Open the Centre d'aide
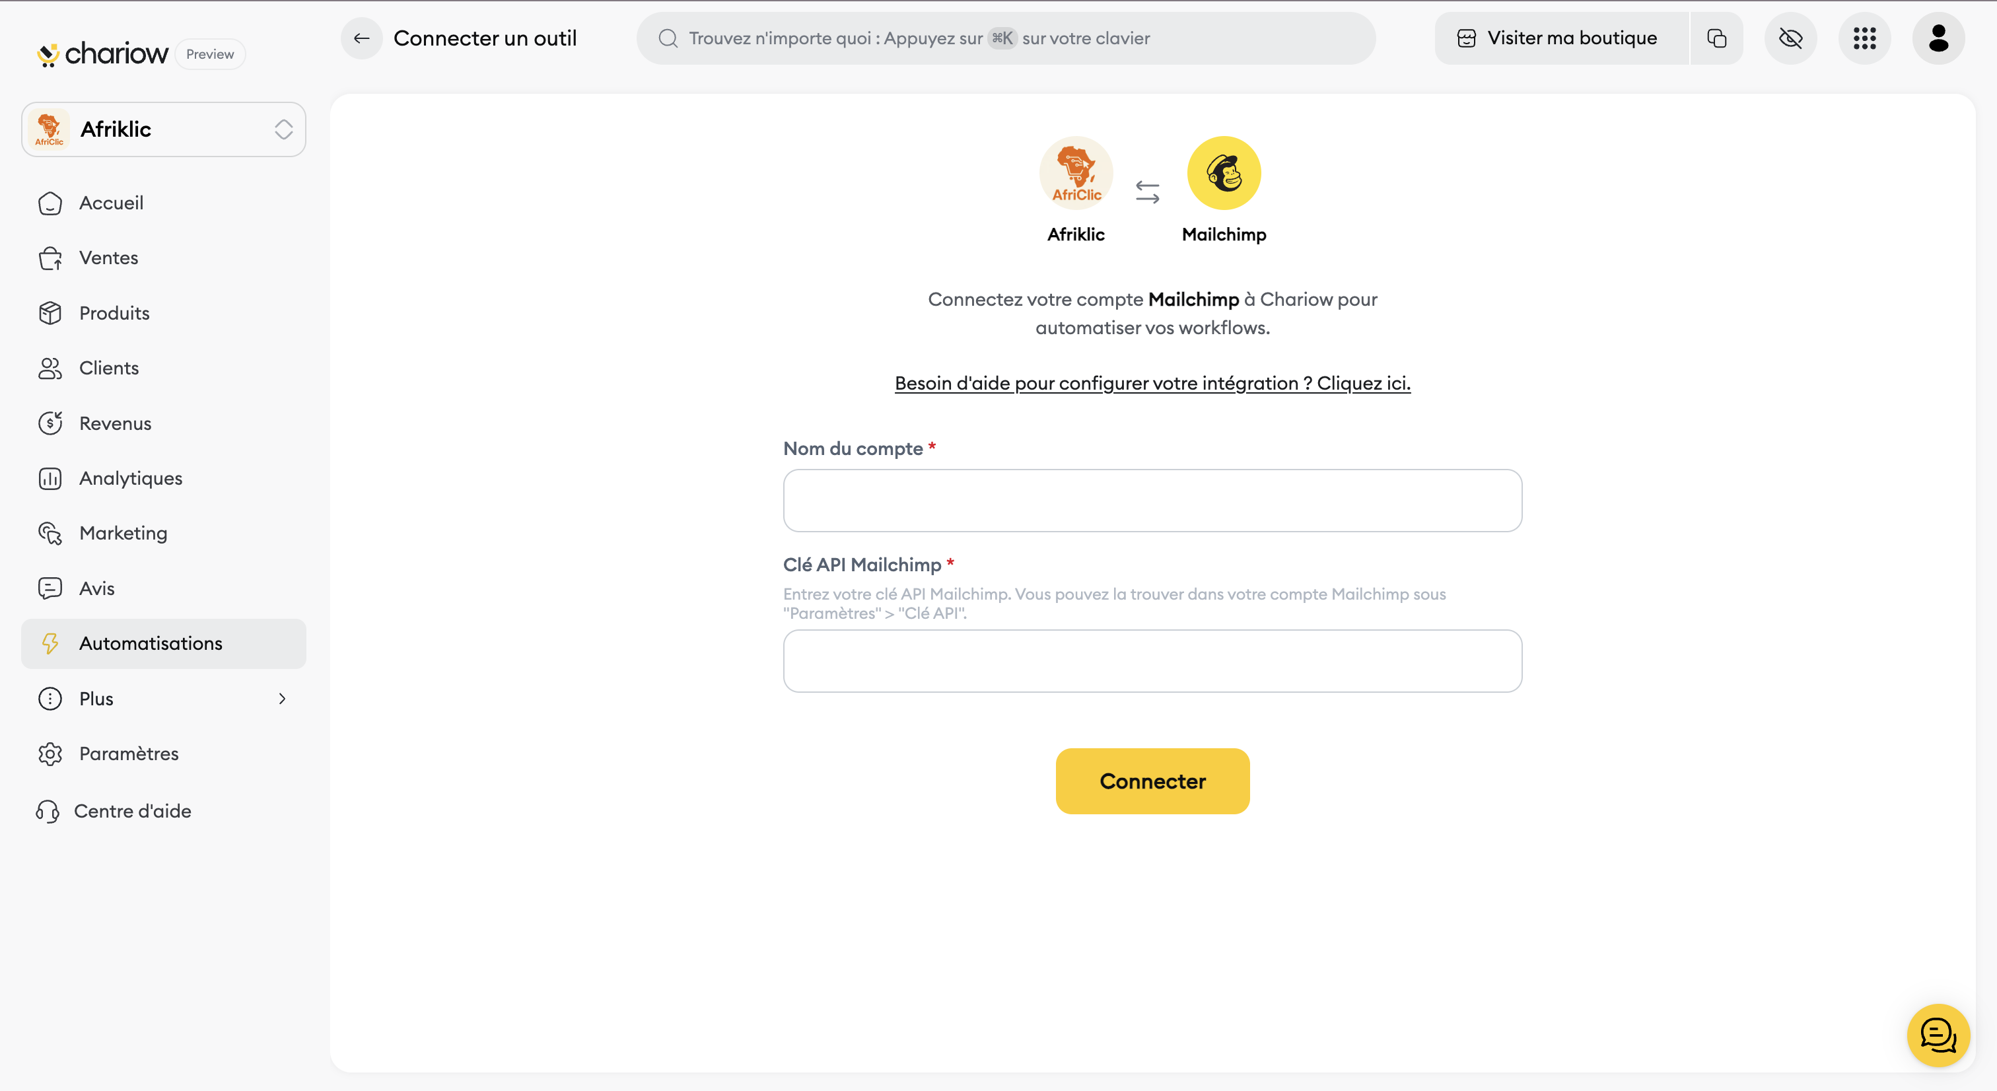Viewport: 1997px width, 1091px height. [x=132, y=811]
